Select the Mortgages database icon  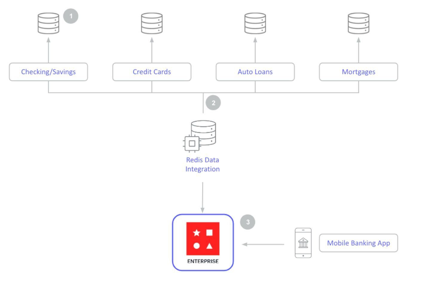(x=358, y=23)
